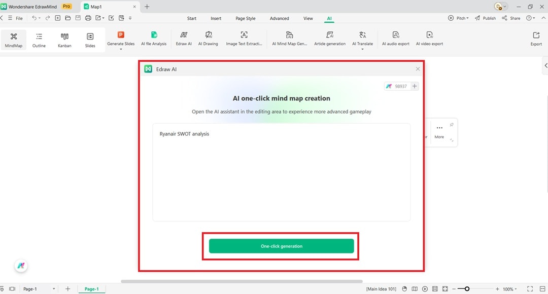Open a file with the folder icon
Screen dimensions: 548x294
click(x=68, y=18)
